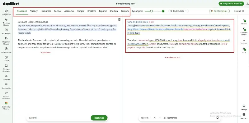The height and width of the screenshot is (123, 249).
Task: Open the History panel
Action: [x=244, y=21]
